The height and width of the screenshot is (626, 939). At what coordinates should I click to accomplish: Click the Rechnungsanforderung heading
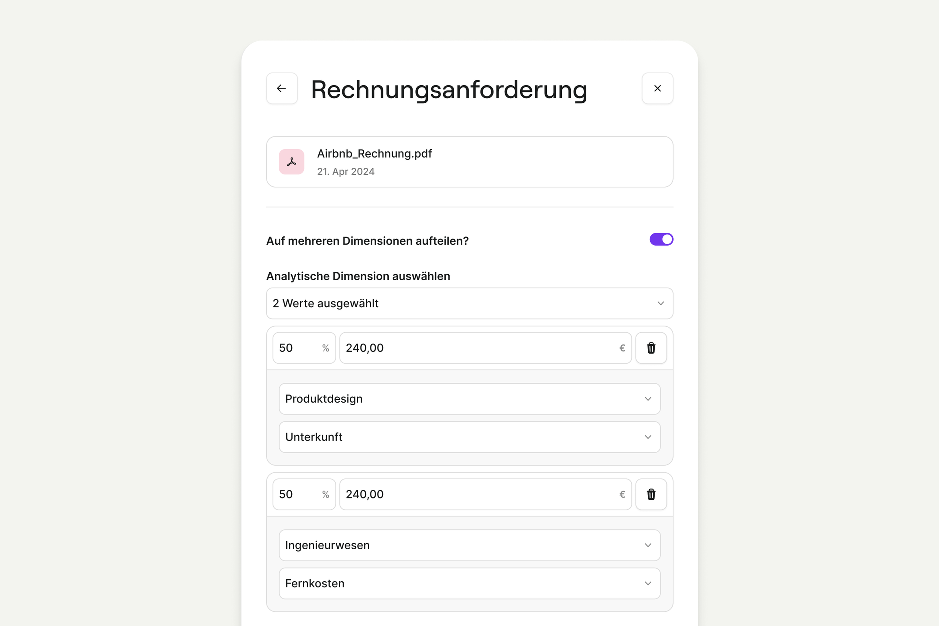pyautogui.click(x=449, y=90)
